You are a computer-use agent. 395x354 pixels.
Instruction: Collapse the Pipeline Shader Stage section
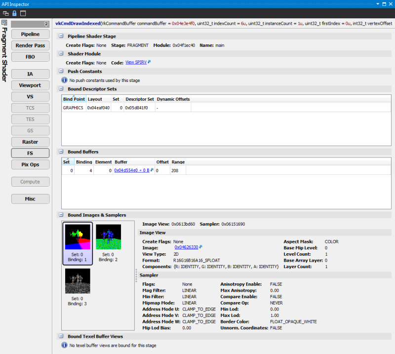61,36
